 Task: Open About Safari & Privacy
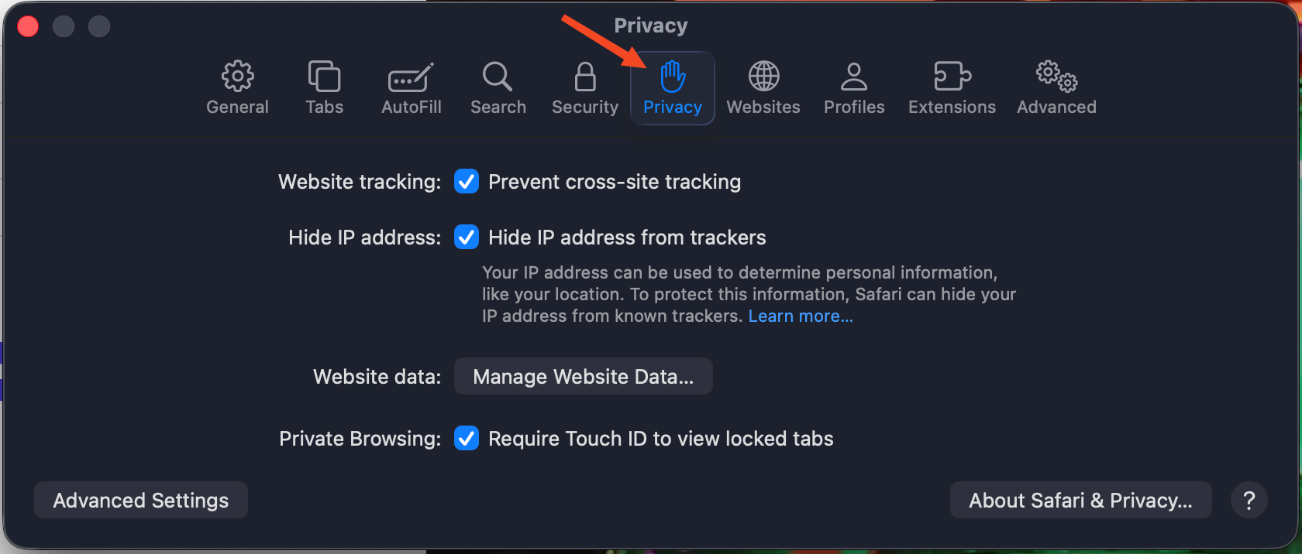1080,501
